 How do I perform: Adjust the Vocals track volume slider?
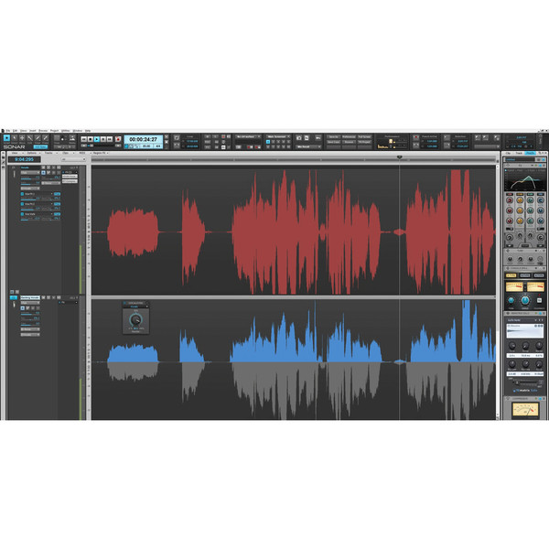pyautogui.click(x=30, y=178)
